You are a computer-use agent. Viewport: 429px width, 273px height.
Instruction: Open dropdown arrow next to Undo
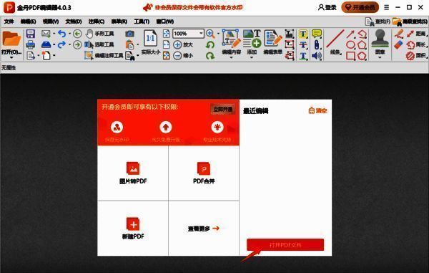coord(69,34)
